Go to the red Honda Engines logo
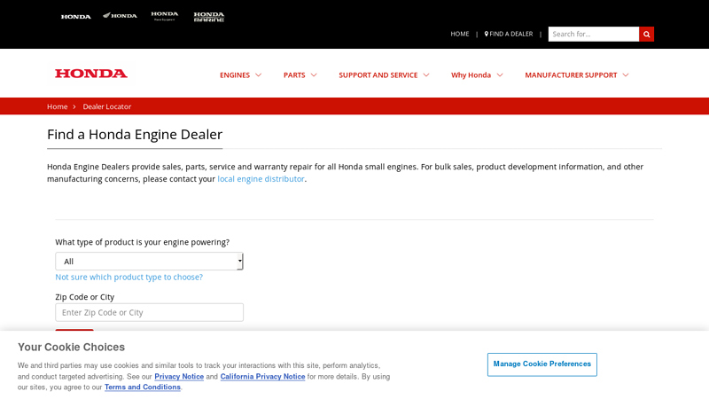Viewport: 709px width, 399px height. 91,74
